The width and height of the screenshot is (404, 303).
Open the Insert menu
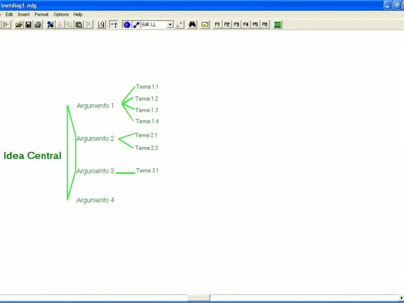24,15
